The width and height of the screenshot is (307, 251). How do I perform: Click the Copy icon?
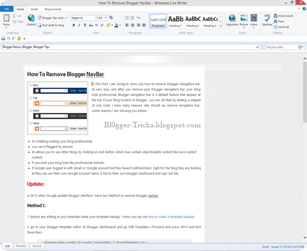(x=14, y=21)
